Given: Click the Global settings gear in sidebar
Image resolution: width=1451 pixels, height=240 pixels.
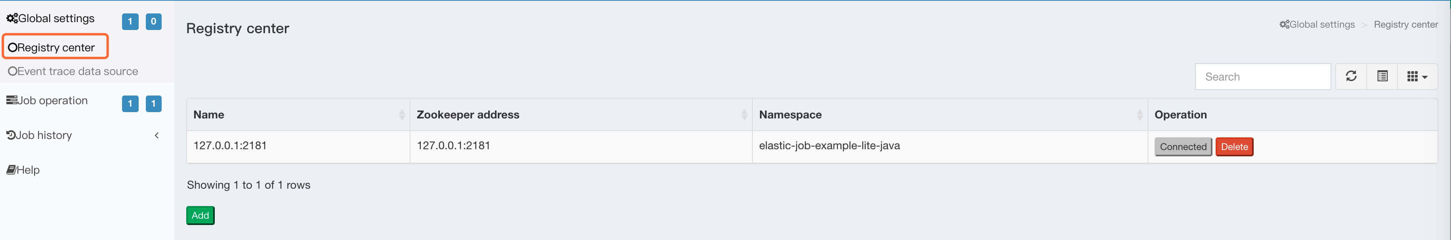Looking at the screenshot, I should click(12, 19).
